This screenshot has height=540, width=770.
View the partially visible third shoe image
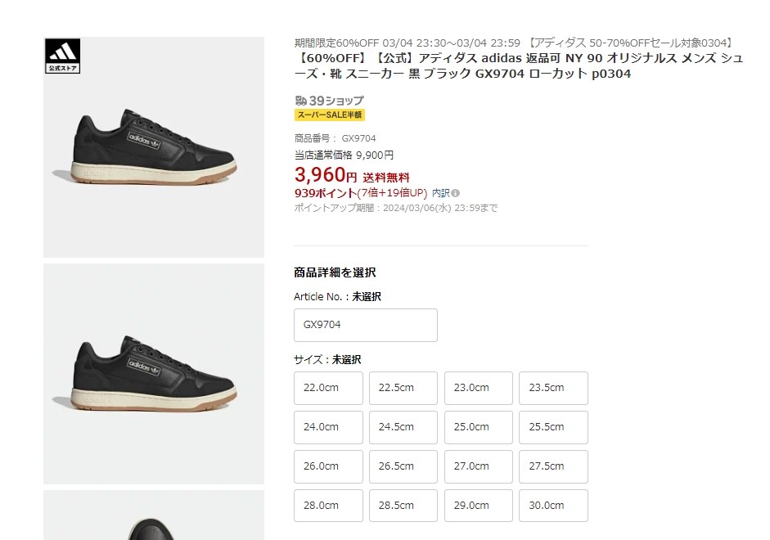tap(154, 515)
